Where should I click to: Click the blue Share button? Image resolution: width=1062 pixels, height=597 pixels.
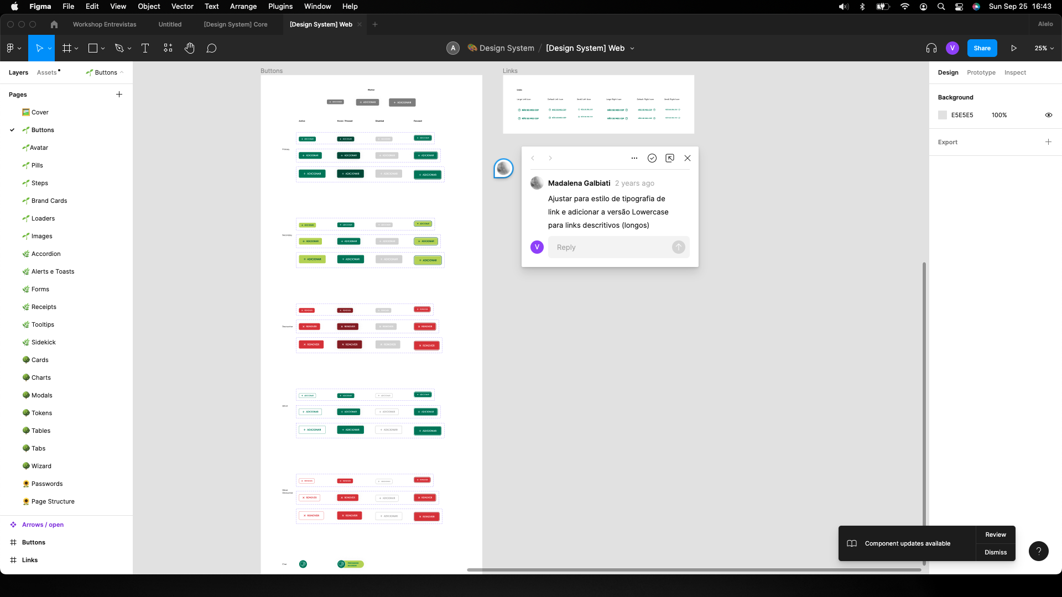[982, 48]
